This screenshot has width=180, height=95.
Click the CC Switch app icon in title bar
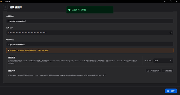[x=1, y=2]
